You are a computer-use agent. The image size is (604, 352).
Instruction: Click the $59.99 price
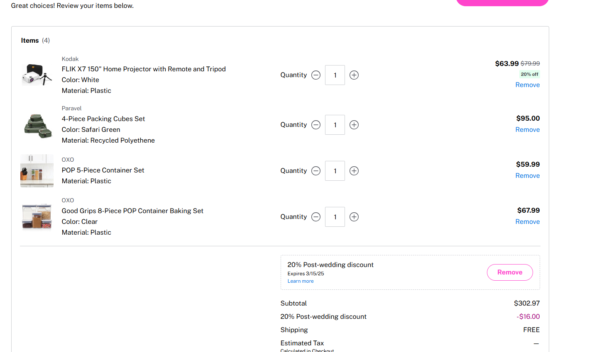528,164
